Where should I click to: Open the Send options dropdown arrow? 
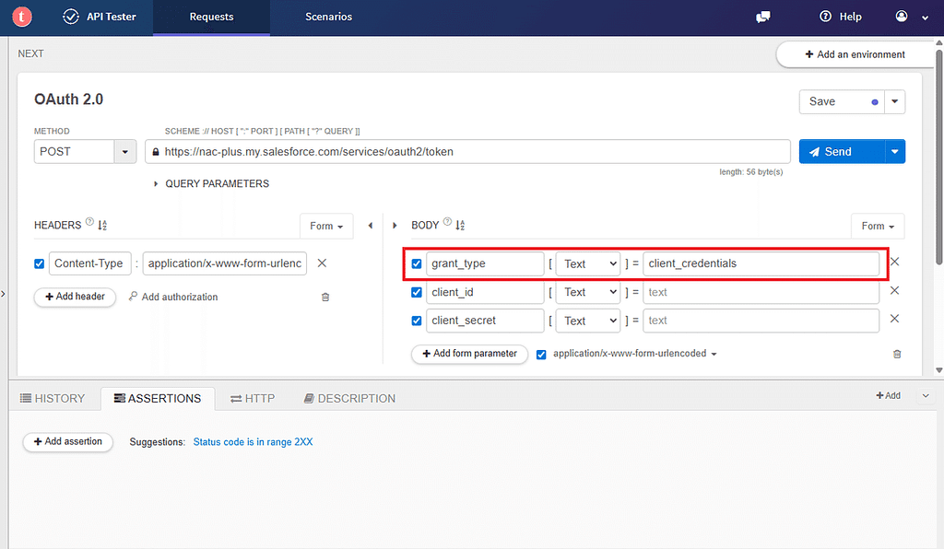[x=894, y=152]
